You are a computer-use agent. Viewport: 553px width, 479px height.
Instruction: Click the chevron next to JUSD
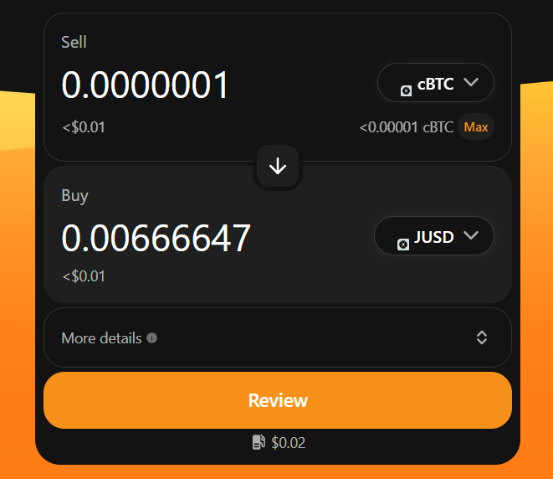(470, 237)
